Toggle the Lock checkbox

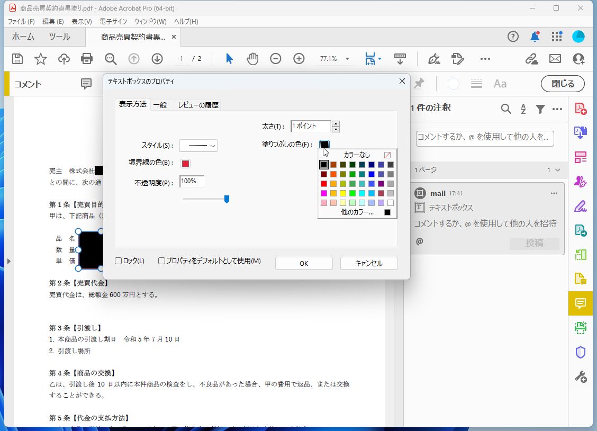pyautogui.click(x=119, y=261)
